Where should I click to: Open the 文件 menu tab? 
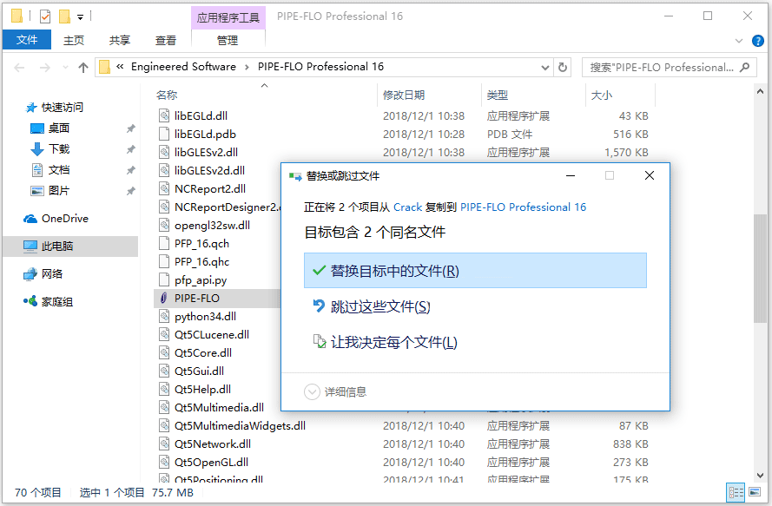click(27, 40)
